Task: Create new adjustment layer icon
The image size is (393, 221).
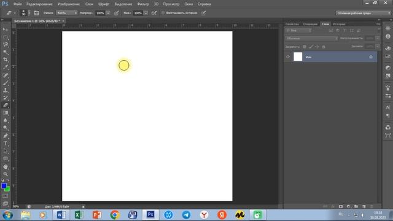Action: pos(348,206)
